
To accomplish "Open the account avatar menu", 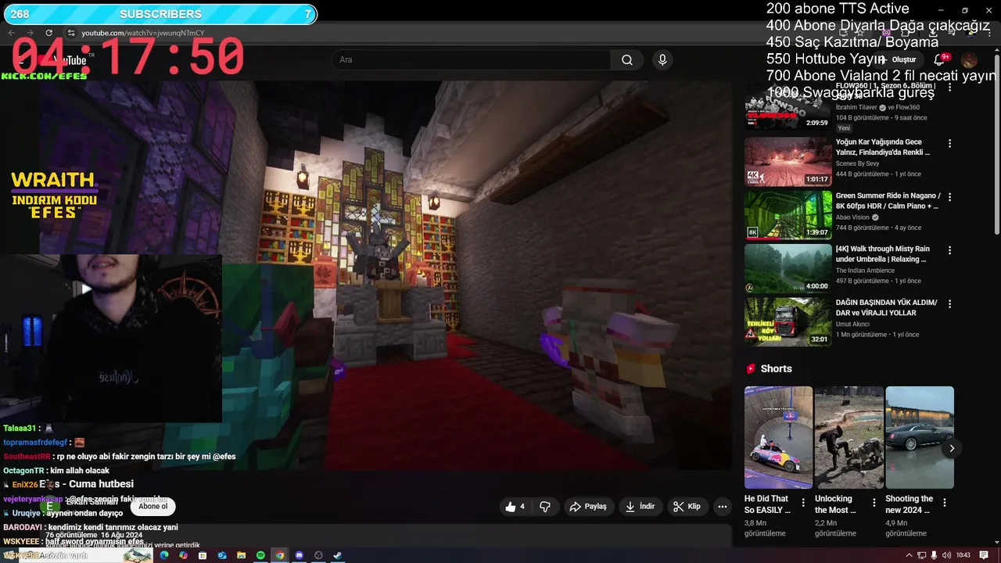I will tap(969, 59).
